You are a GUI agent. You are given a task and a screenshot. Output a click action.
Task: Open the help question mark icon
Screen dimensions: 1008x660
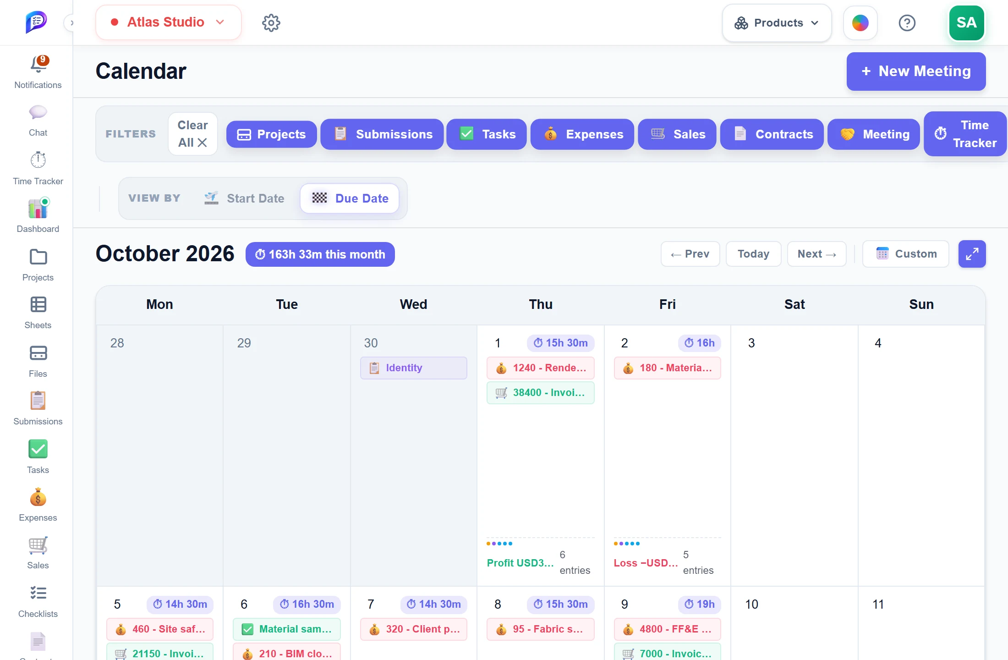click(x=907, y=22)
